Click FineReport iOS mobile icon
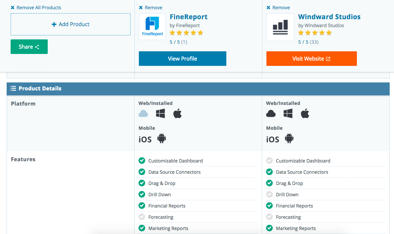This screenshot has height=234, width=394. [x=145, y=139]
